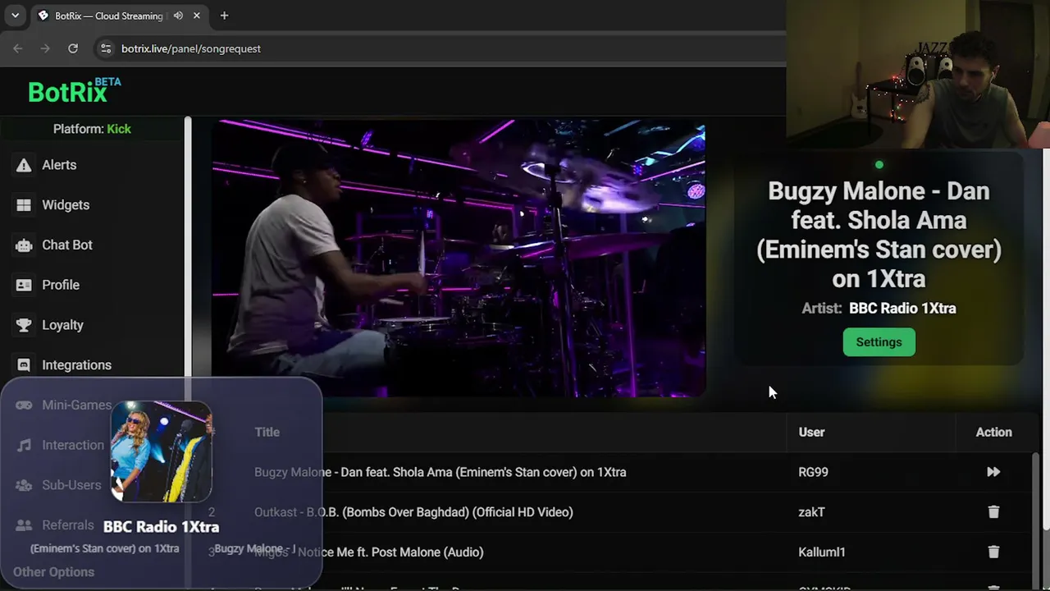Open Interaction in the sidebar

61,445
